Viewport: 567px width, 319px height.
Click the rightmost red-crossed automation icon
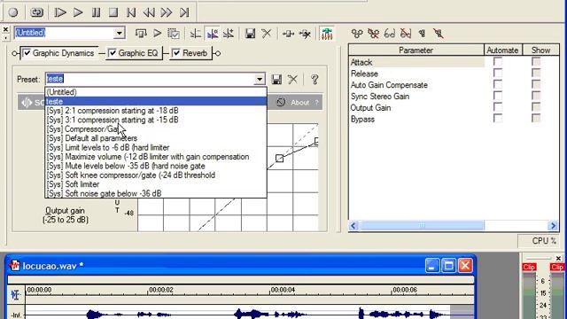click(x=439, y=34)
